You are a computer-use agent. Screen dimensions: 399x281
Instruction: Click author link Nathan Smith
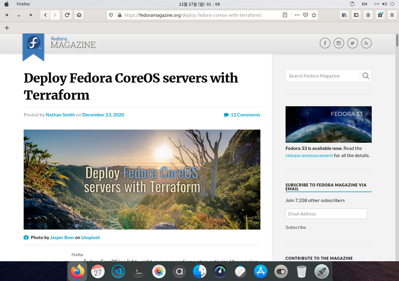pos(60,115)
